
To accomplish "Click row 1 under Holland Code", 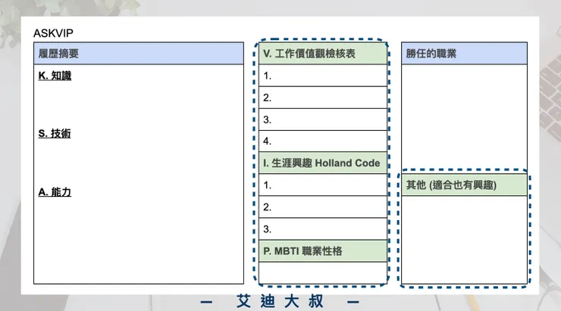I will tap(323, 185).
